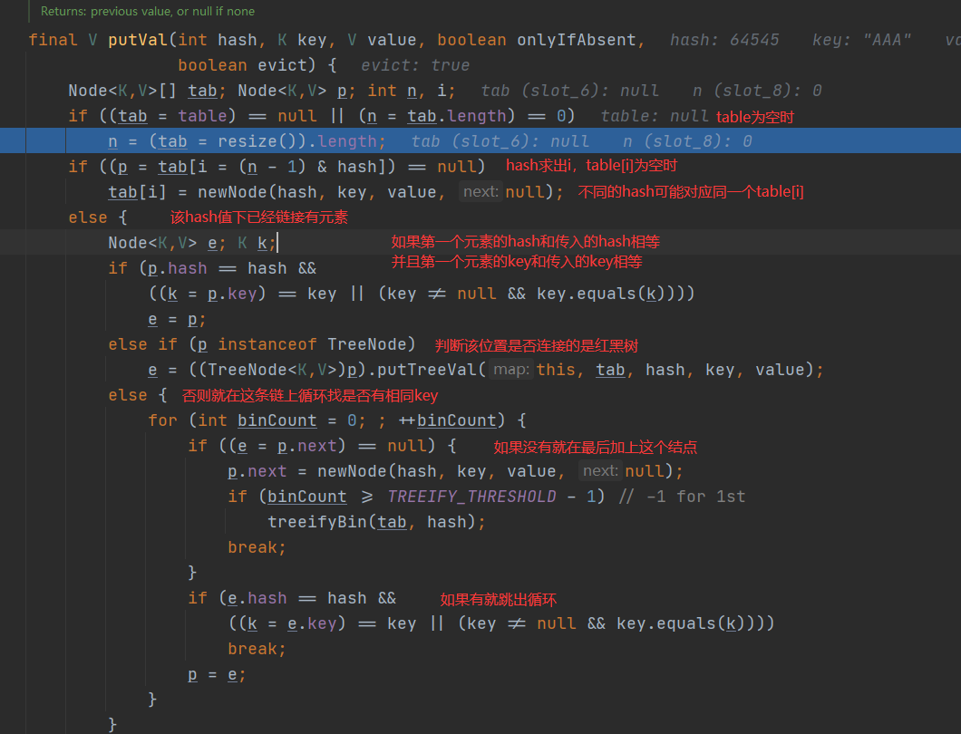Image resolution: width=961 pixels, height=734 pixels.
Task: Click the putVal method name
Action: 138,40
